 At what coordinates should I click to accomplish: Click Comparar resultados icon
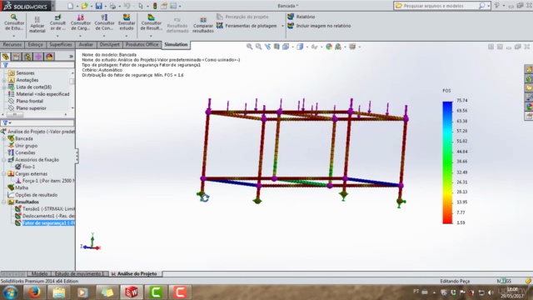click(203, 25)
